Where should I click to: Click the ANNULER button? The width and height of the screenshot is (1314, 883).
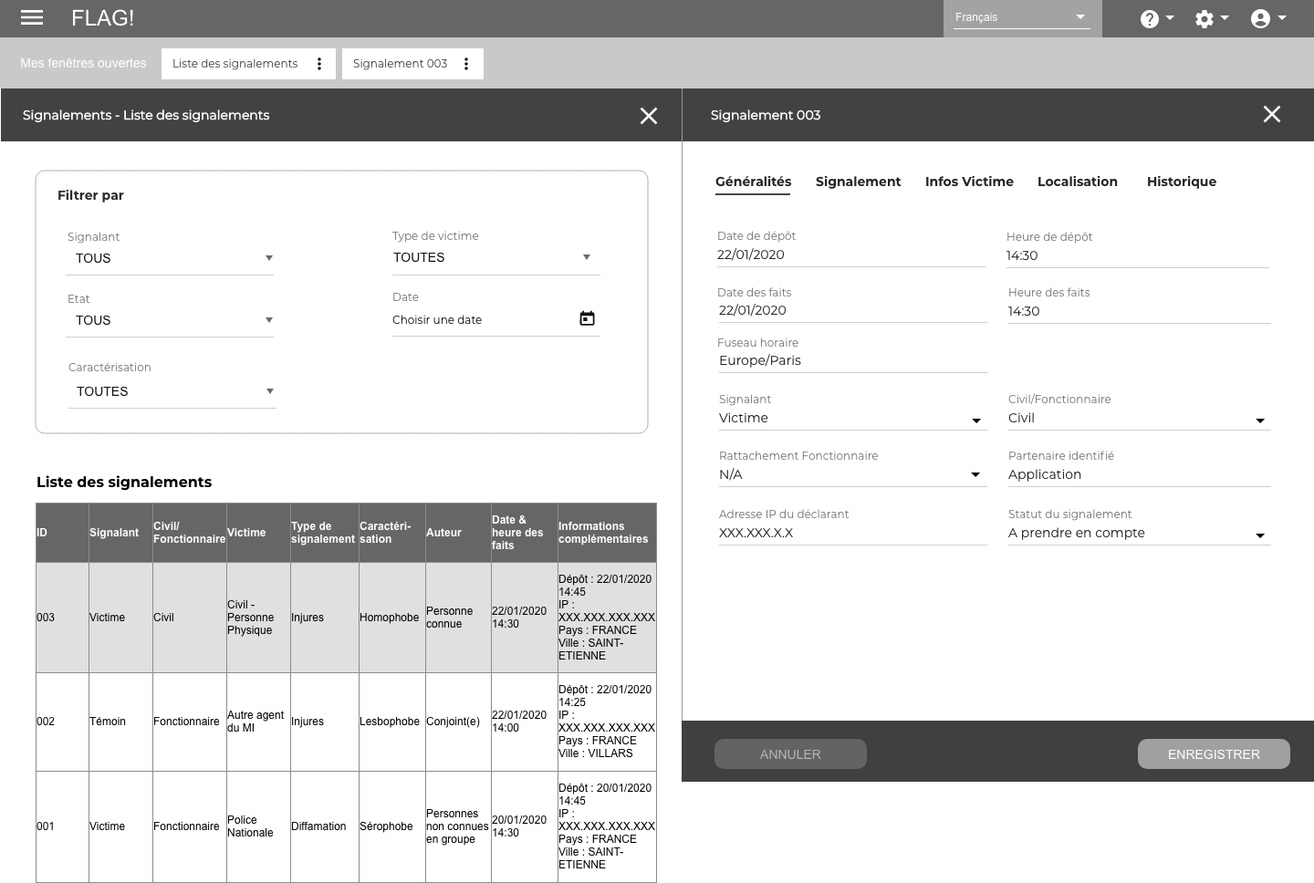(x=790, y=754)
